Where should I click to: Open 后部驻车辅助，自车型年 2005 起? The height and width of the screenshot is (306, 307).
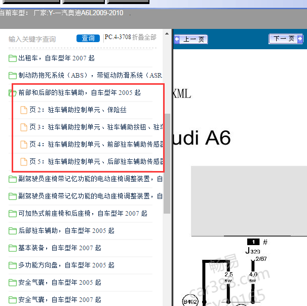click(66, 231)
